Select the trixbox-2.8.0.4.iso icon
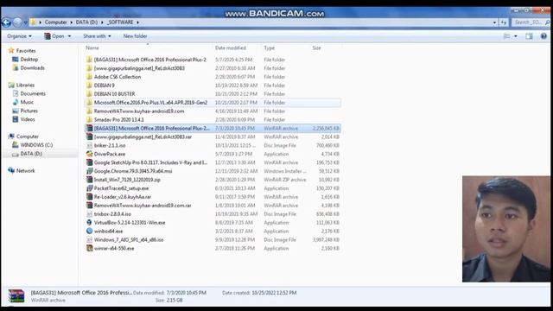 tap(90, 214)
